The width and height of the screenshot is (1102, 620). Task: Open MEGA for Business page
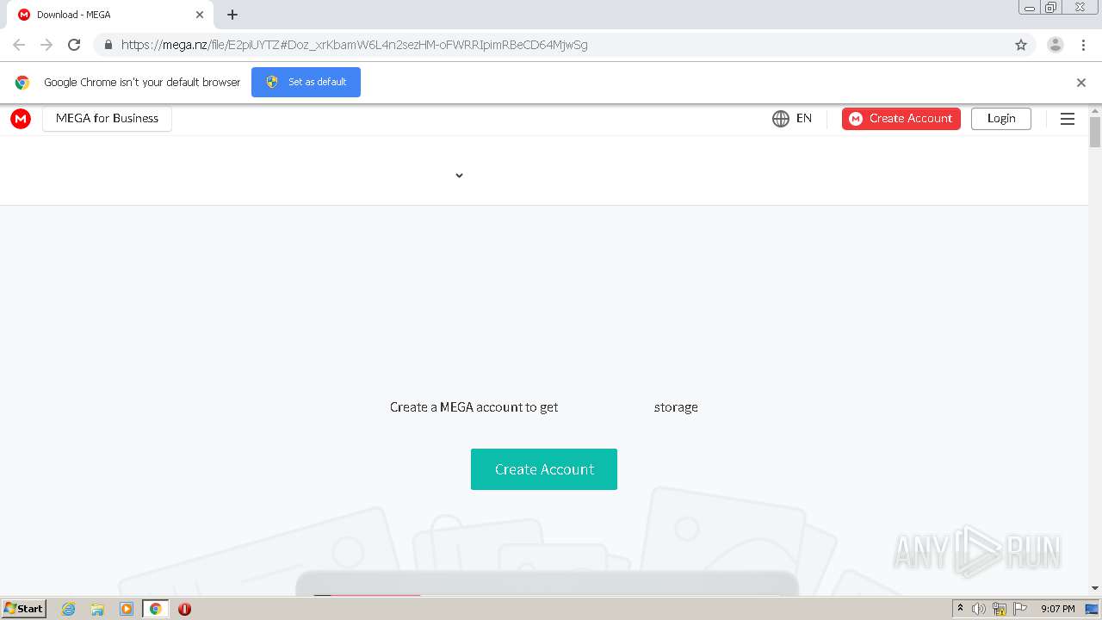point(107,119)
